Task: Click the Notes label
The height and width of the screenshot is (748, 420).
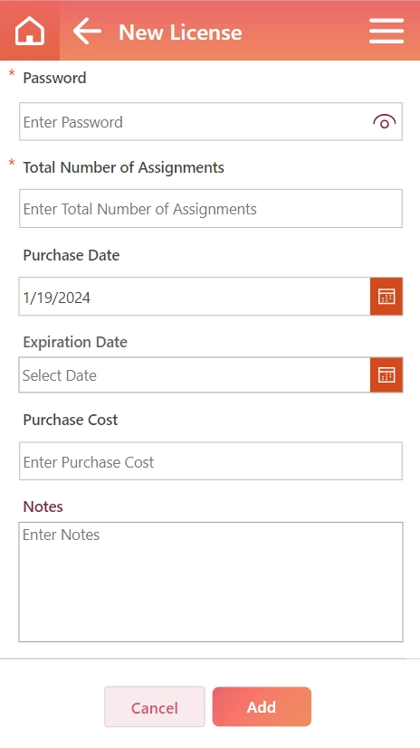Action: pos(43,507)
